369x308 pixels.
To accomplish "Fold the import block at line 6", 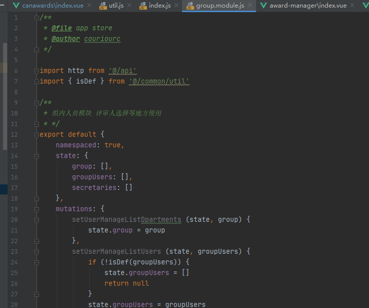I will (x=36, y=71).
